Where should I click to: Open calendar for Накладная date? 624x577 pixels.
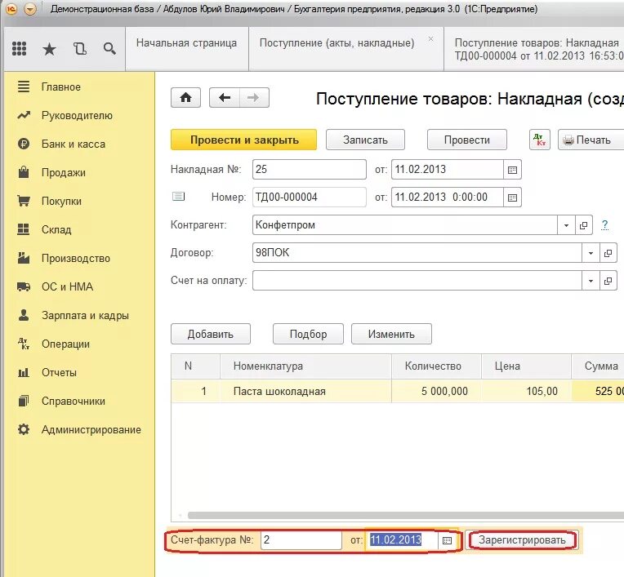513,170
